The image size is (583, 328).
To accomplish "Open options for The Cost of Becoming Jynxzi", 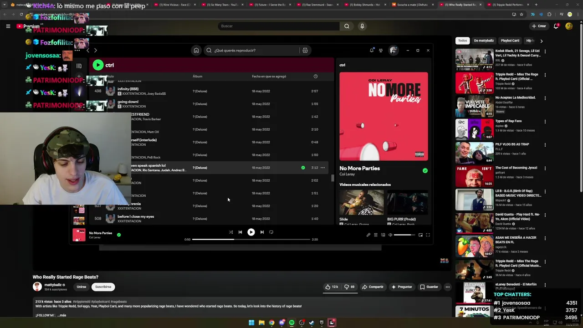I will (x=545, y=169).
